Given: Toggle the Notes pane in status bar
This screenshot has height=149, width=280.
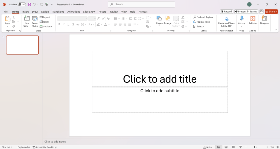Looking at the screenshot, I should tap(208, 147).
